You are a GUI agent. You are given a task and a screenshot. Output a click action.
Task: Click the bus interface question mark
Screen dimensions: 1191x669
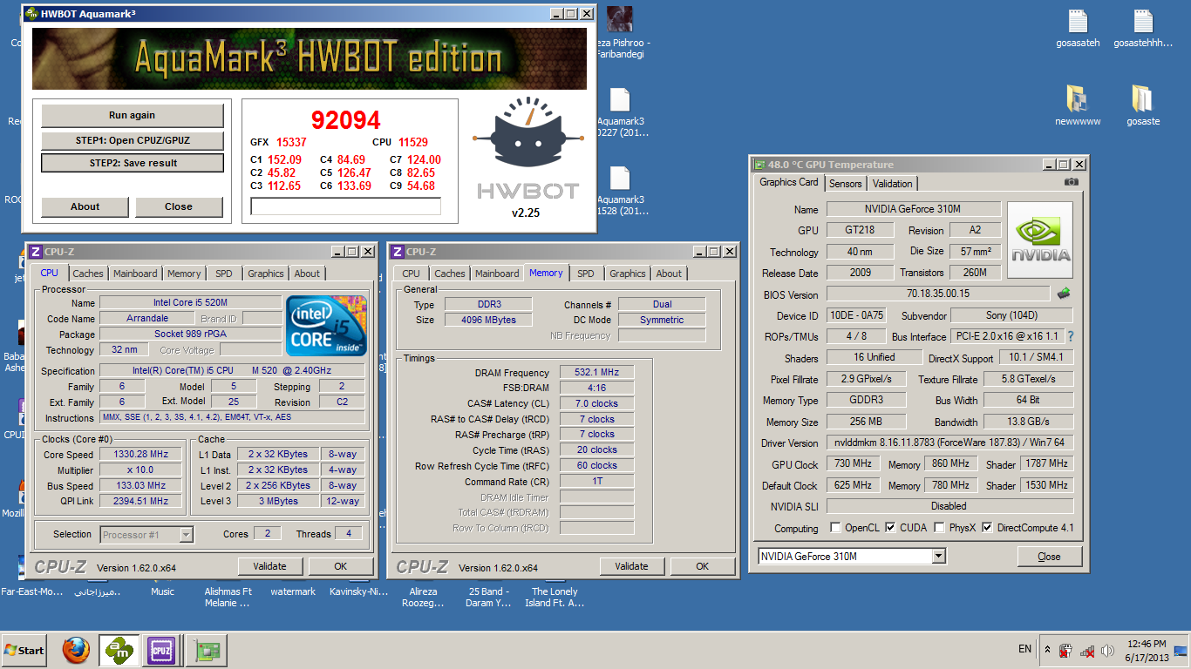tap(1070, 336)
